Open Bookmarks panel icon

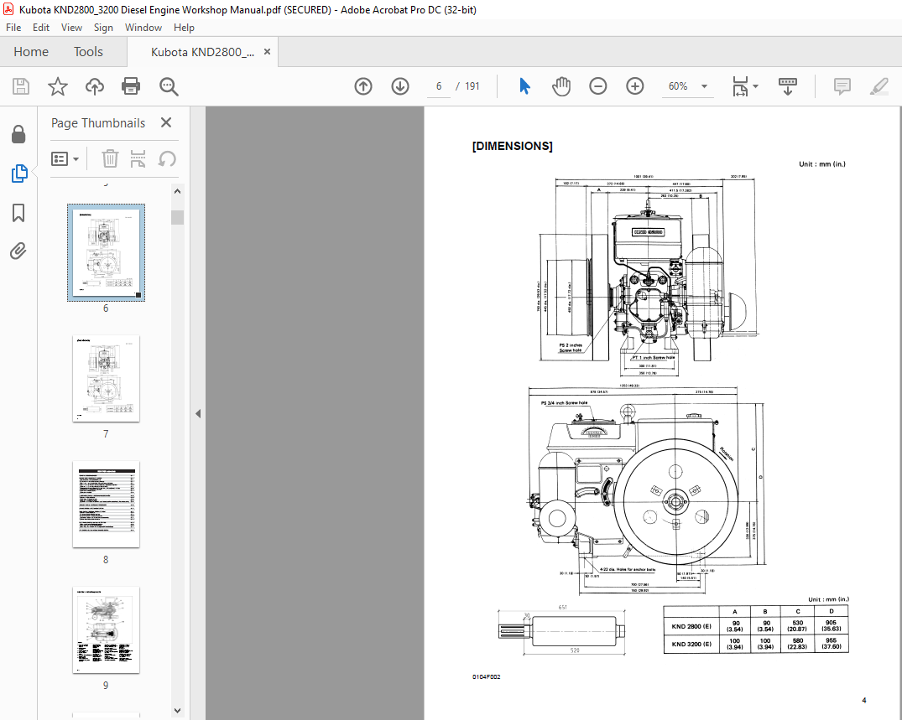pyautogui.click(x=18, y=212)
